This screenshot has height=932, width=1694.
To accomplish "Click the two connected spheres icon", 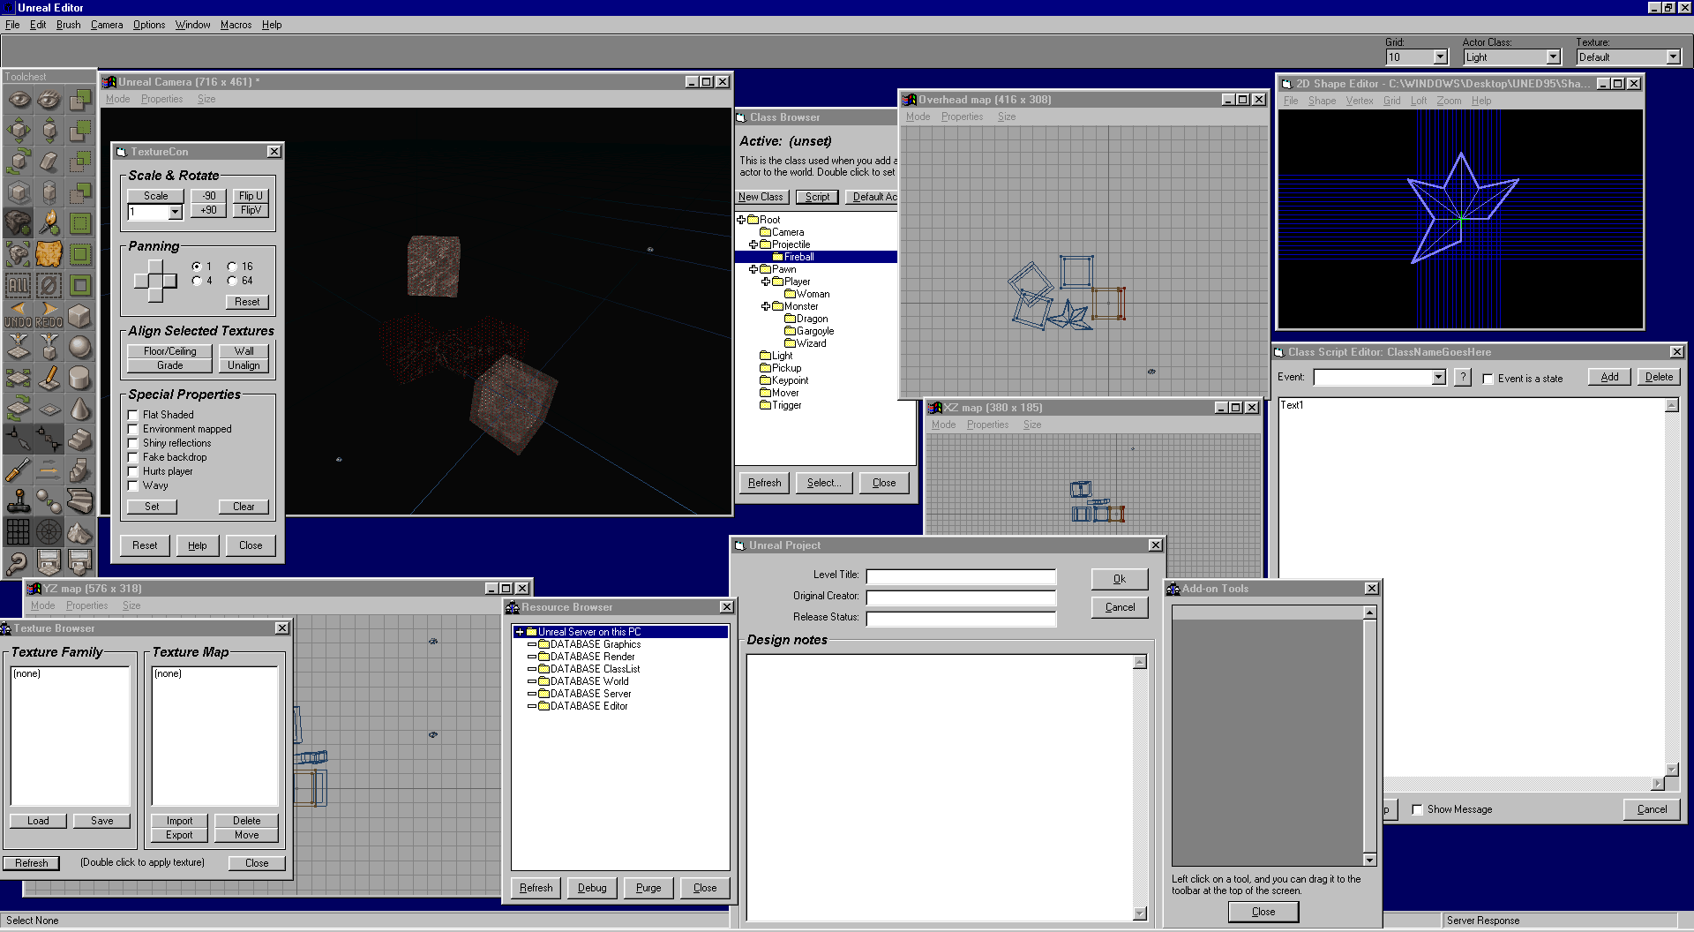I will [49, 501].
